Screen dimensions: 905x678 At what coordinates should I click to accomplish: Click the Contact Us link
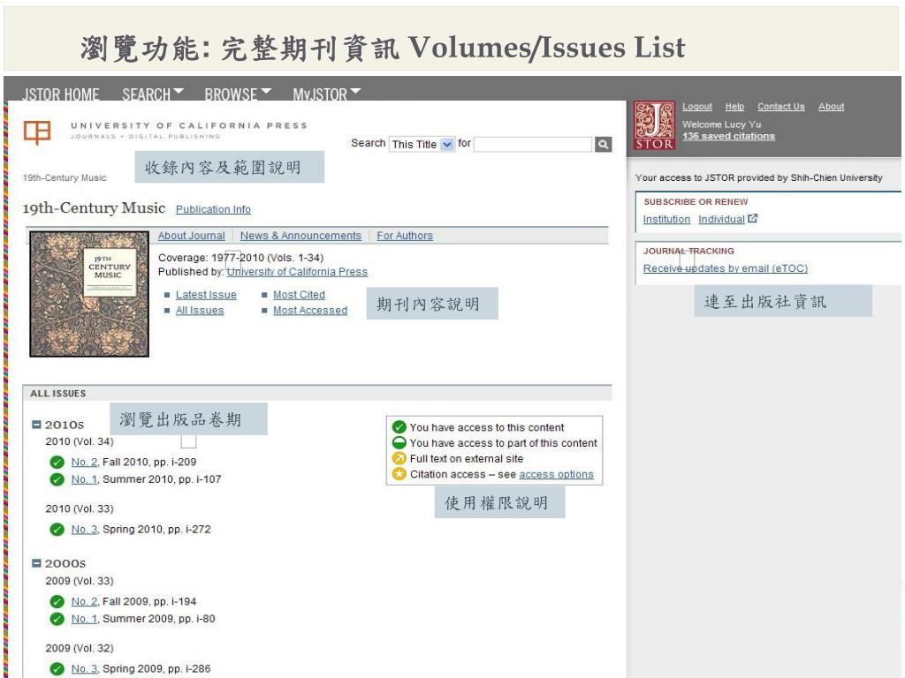pyautogui.click(x=781, y=107)
